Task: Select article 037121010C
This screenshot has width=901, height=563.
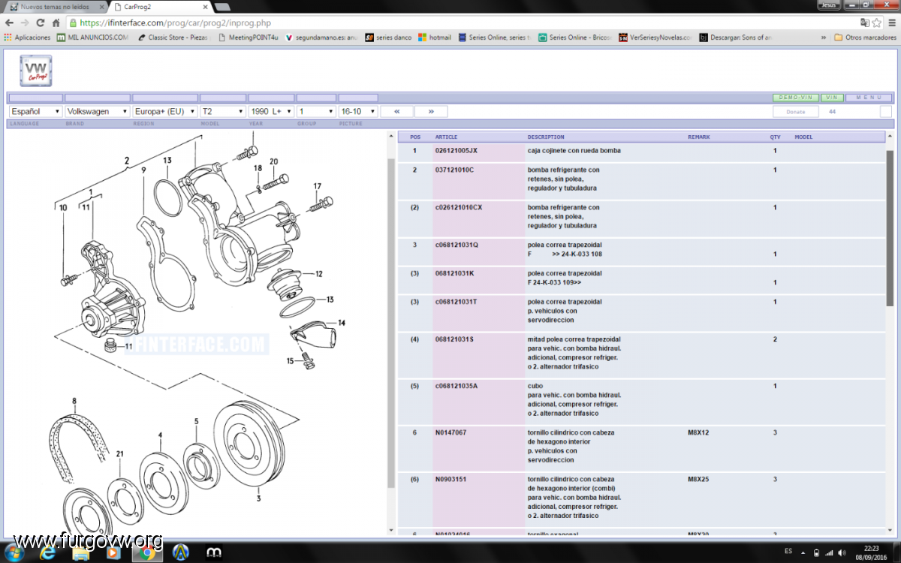Action: click(x=454, y=170)
